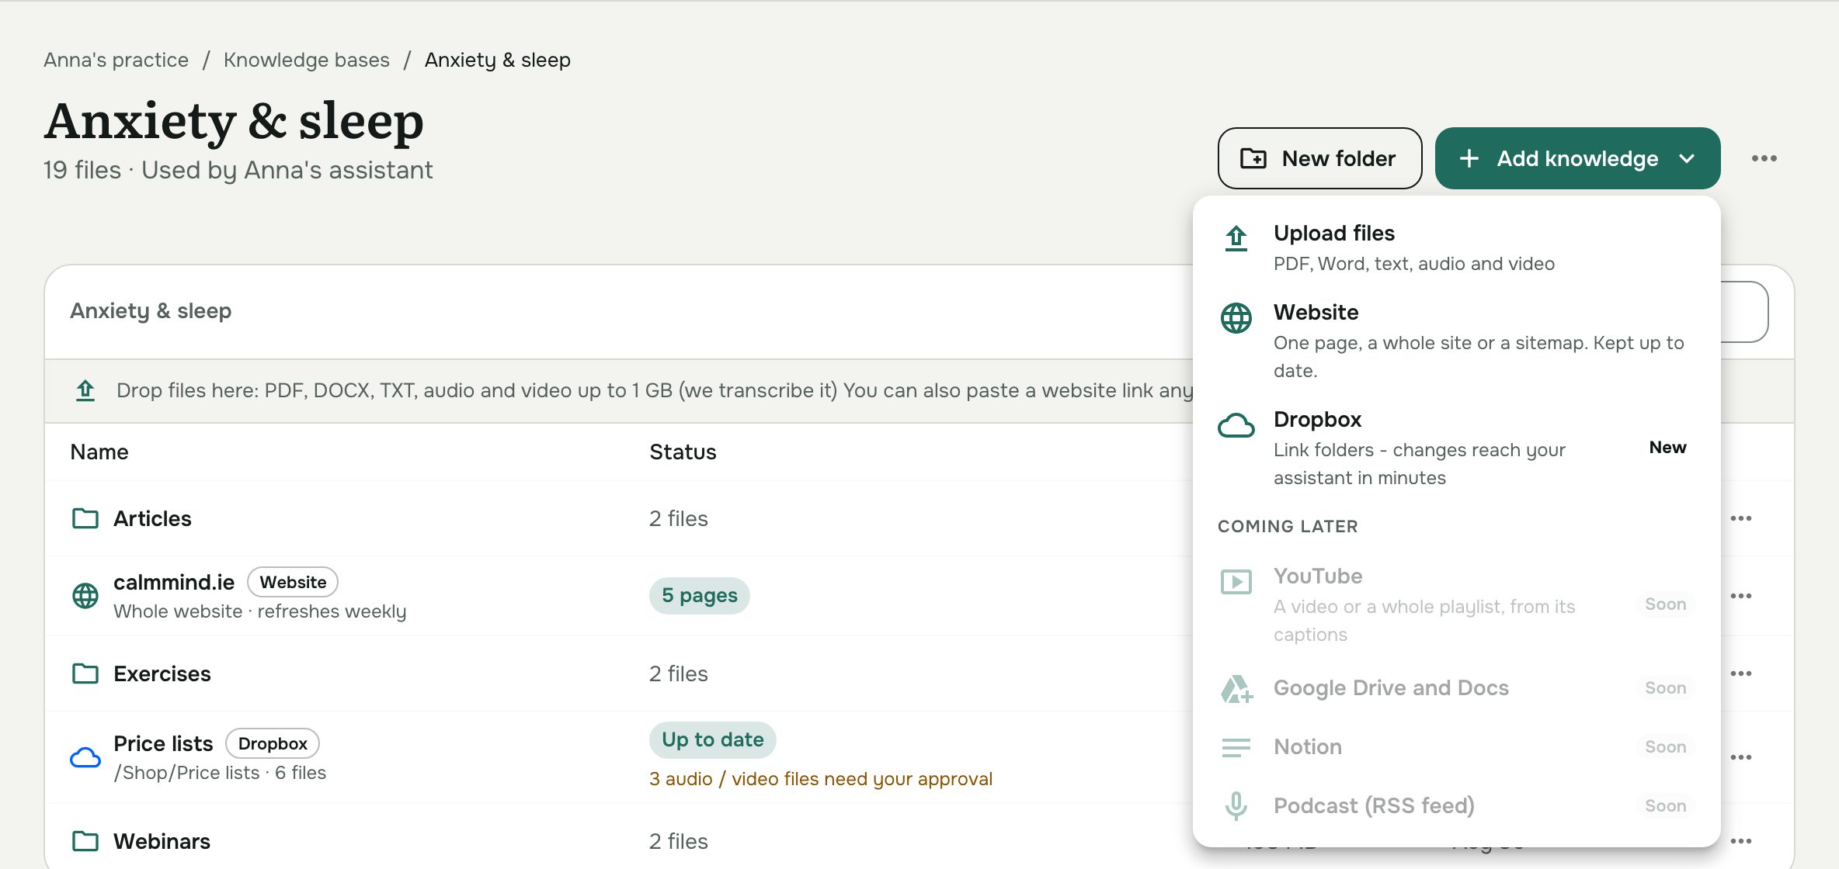The width and height of the screenshot is (1839, 869).
Task: Open the three-dot menu for the Articles row
Action: (1741, 518)
